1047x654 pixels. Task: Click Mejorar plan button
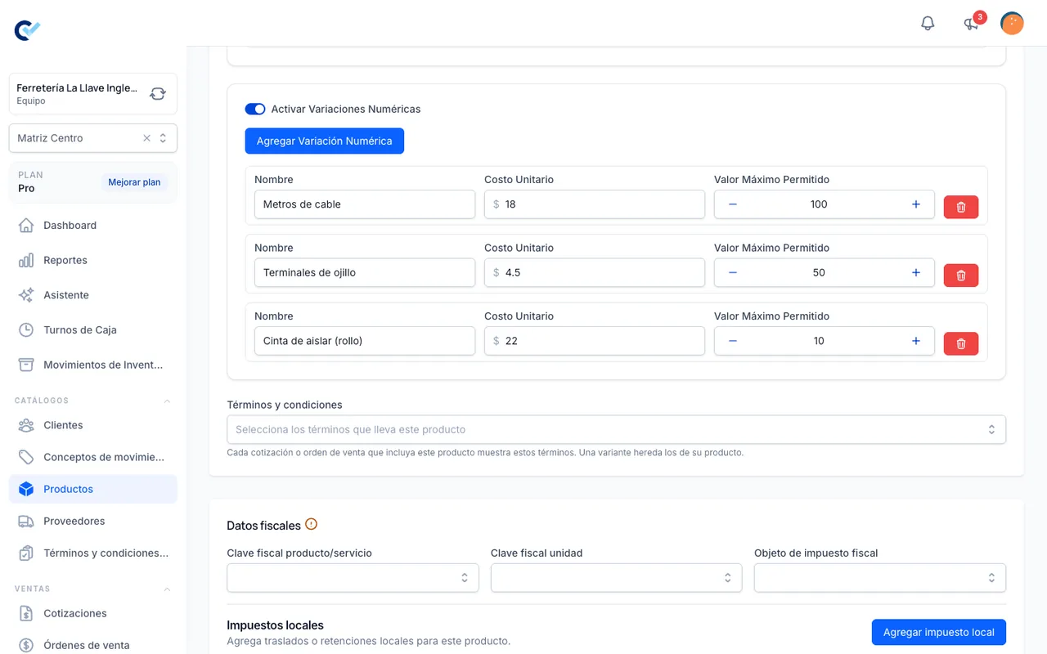[x=134, y=182]
